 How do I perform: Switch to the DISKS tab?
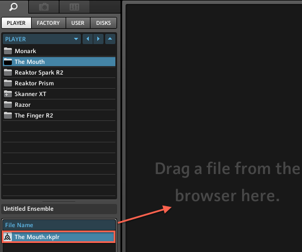pos(103,23)
